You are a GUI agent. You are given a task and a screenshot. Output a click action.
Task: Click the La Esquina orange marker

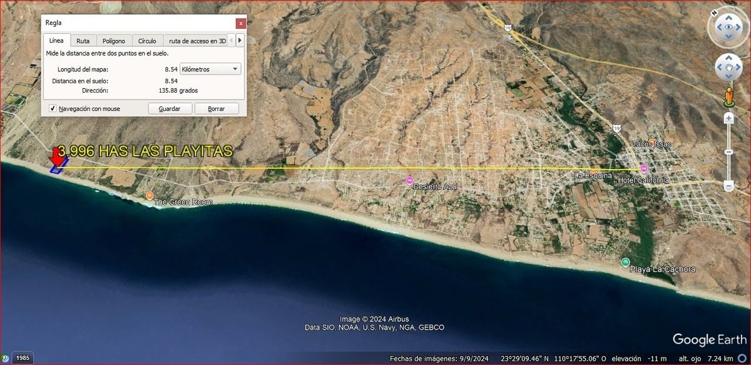pyautogui.click(x=593, y=173)
